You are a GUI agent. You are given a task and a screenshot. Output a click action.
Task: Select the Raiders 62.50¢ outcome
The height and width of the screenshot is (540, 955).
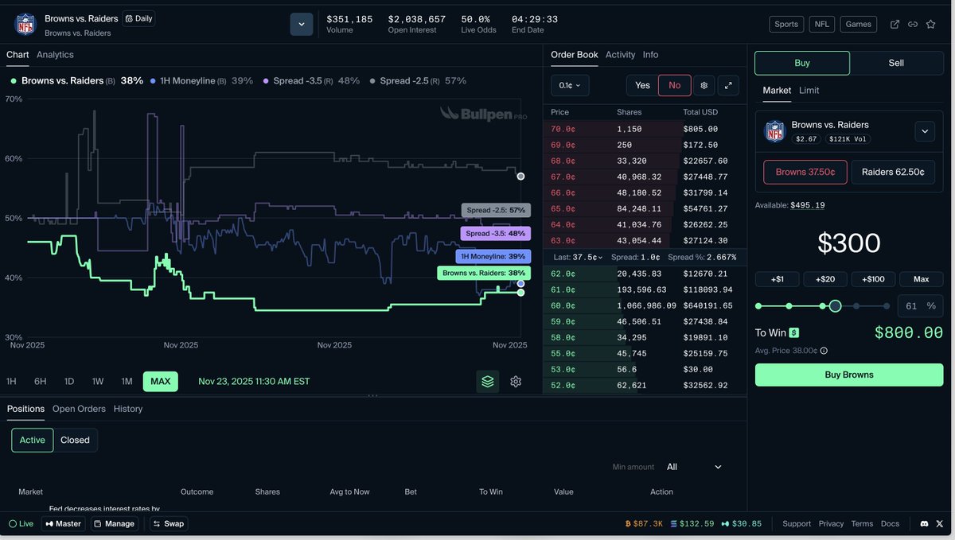click(x=893, y=172)
